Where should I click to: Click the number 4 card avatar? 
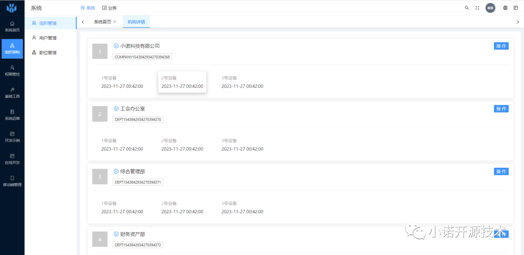point(100,239)
